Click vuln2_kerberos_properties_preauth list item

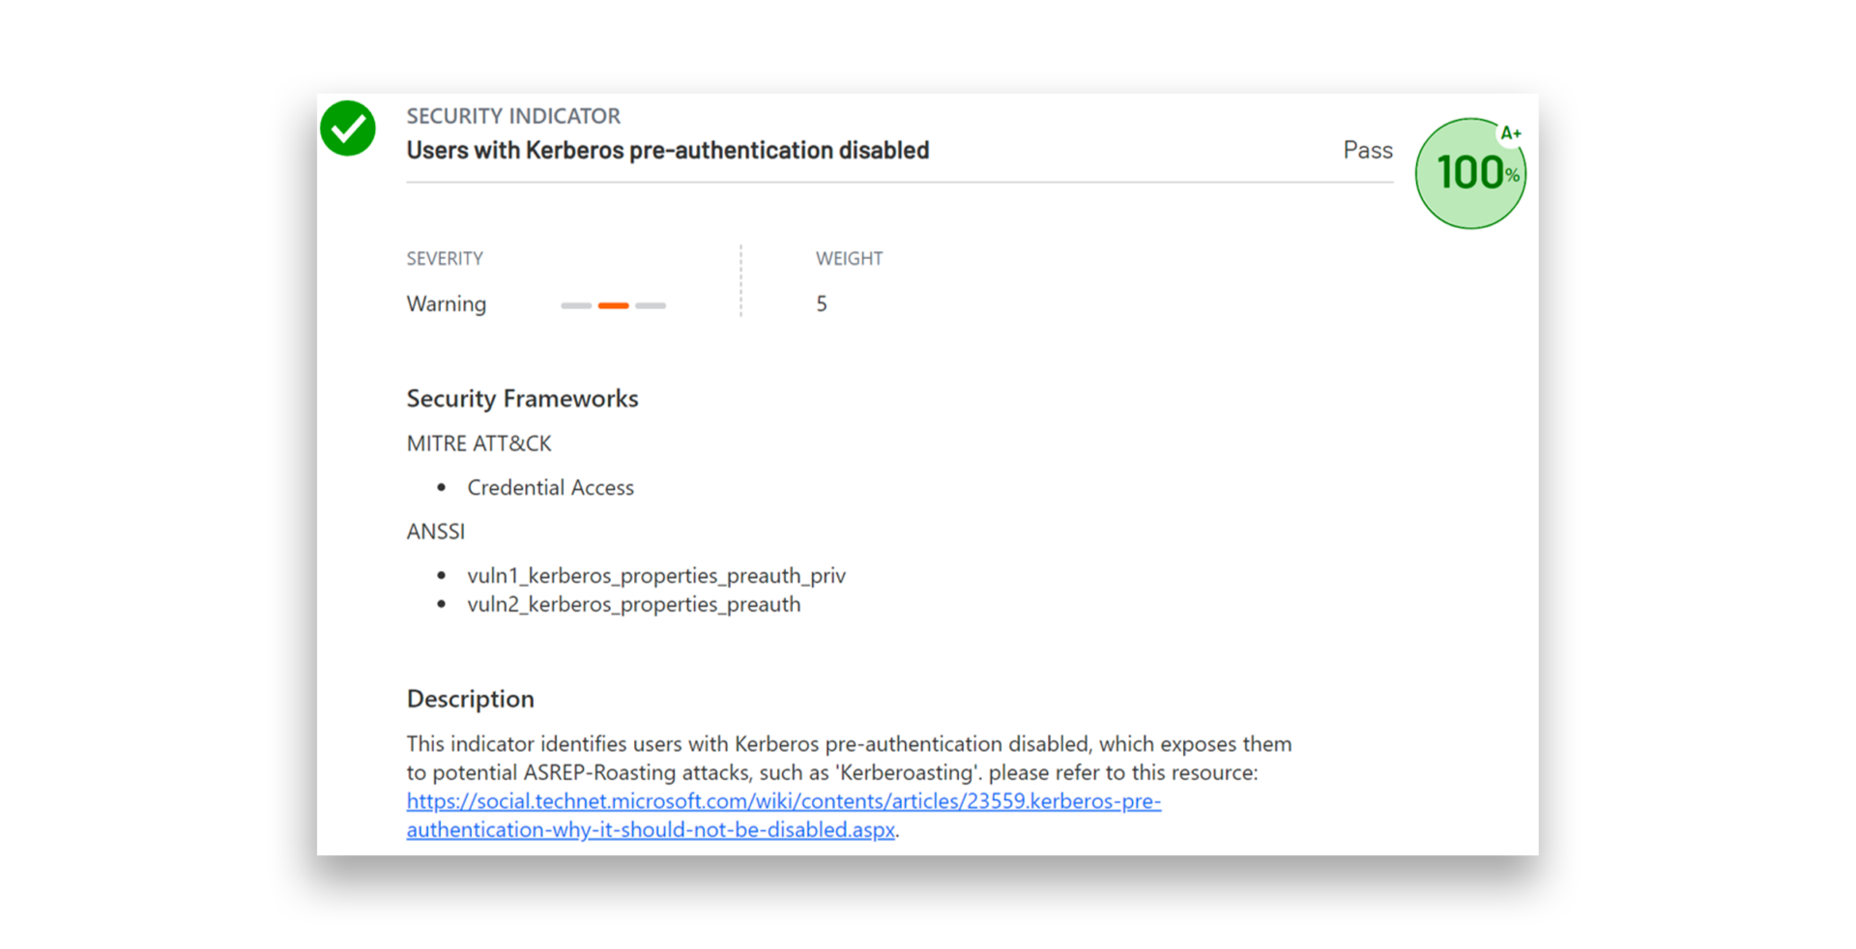pos(633,605)
